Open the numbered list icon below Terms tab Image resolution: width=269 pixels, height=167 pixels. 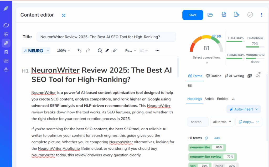pyautogui.click(x=190, y=86)
